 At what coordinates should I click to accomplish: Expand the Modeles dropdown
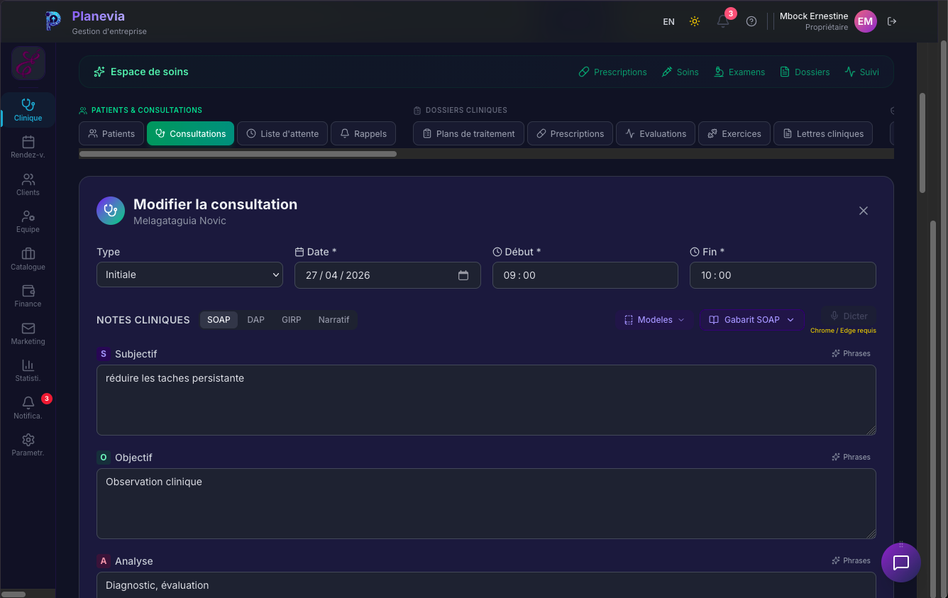654,320
